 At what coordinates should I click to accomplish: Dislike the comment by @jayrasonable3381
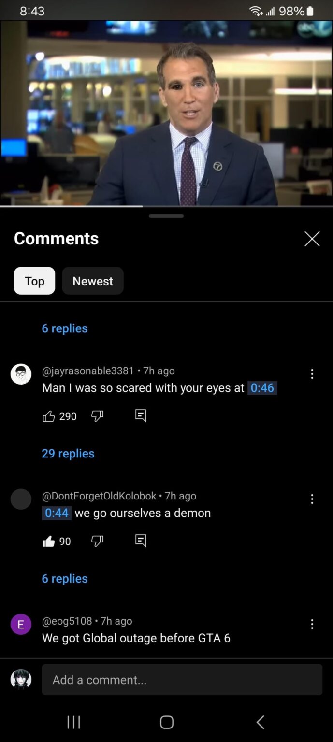97,416
